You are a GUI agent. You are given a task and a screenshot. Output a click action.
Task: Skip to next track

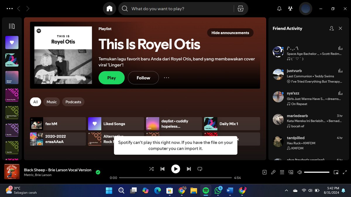point(189,169)
